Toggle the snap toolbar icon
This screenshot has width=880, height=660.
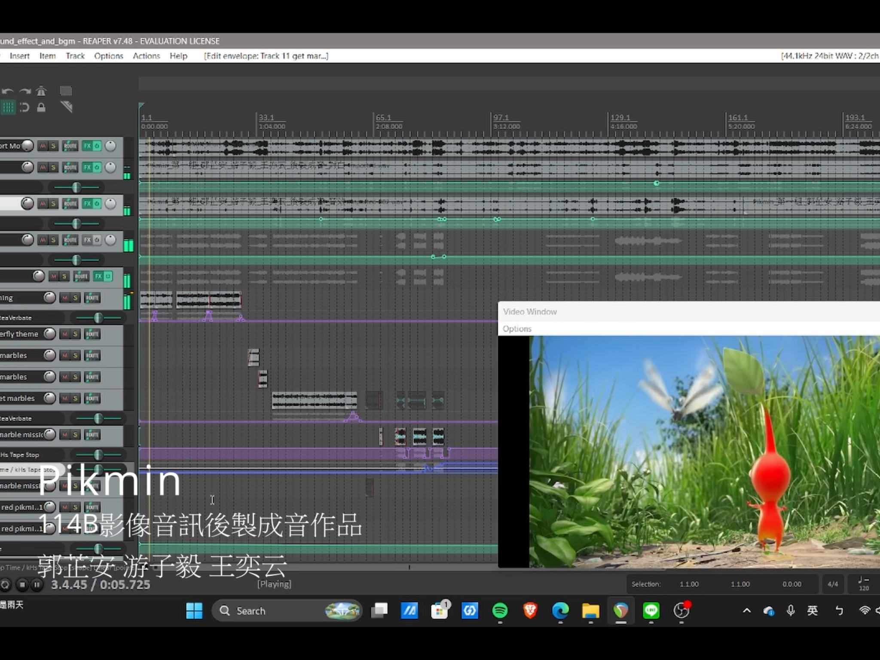pos(24,107)
